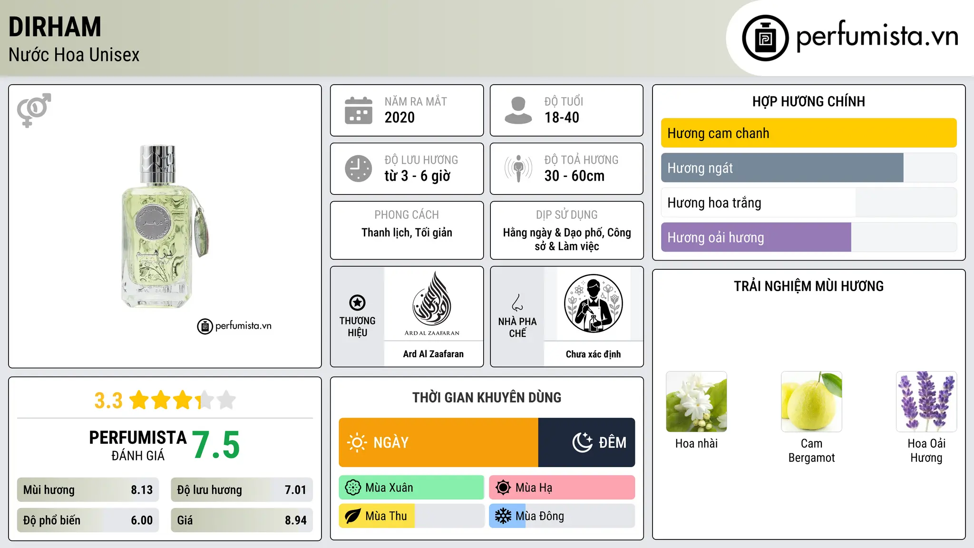
Task: Click the unisex gender symbol icon
Action: (34, 110)
